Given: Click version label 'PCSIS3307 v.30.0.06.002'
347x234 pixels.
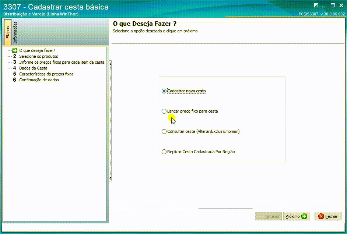Looking at the screenshot, I should tap(322, 14).
